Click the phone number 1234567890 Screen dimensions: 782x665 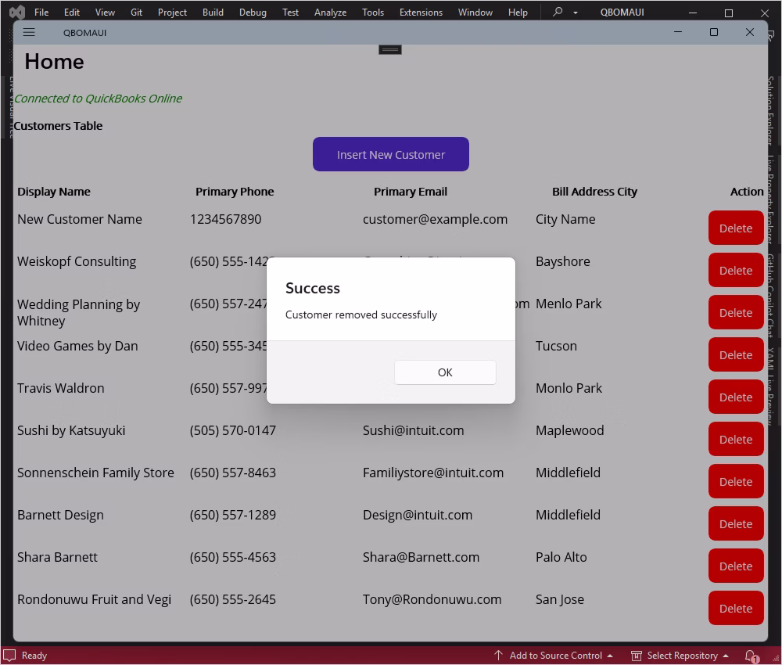point(225,219)
